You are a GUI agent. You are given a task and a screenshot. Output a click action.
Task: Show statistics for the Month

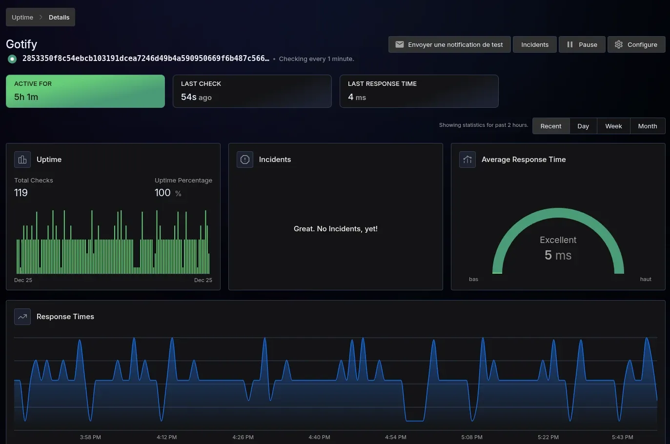click(x=647, y=126)
